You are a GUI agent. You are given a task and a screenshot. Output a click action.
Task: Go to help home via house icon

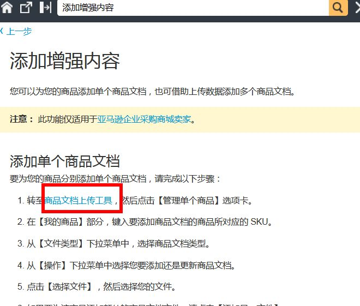pyautogui.click(x=7, y=7)
